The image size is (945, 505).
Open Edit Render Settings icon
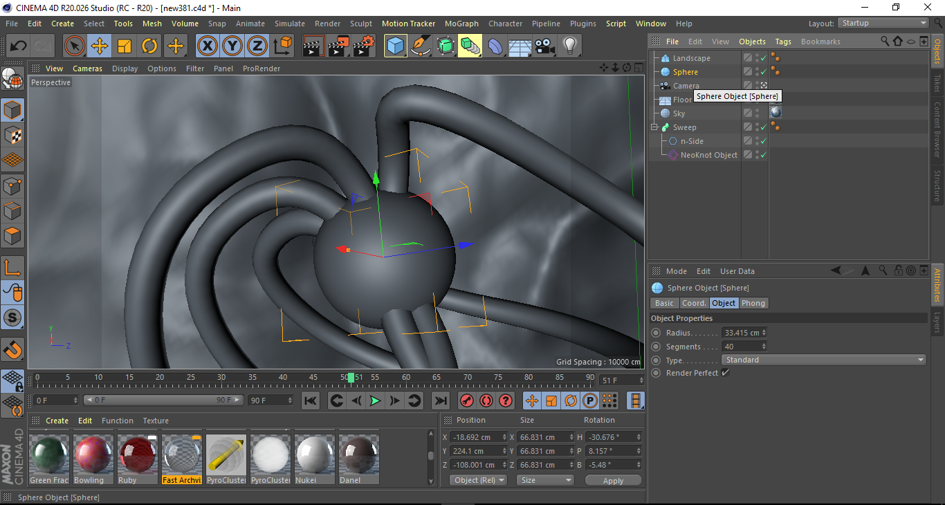click(364, 46)
